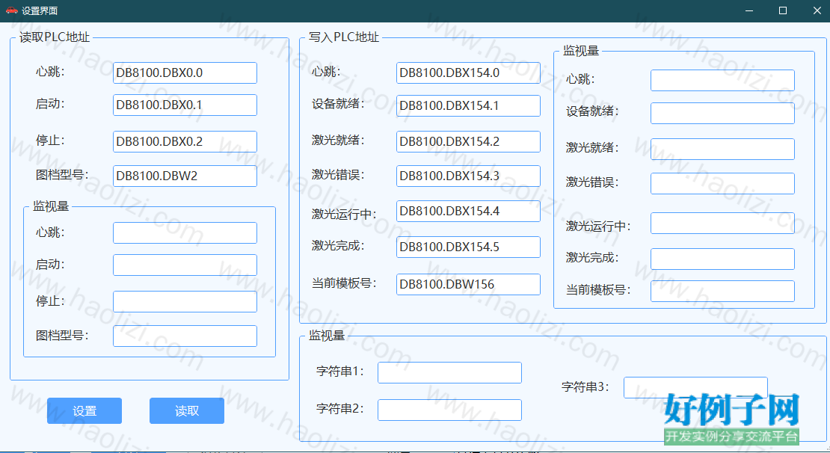Minimize the 设置界面 window
830x453 pixels.
click(x=749, y=10)
